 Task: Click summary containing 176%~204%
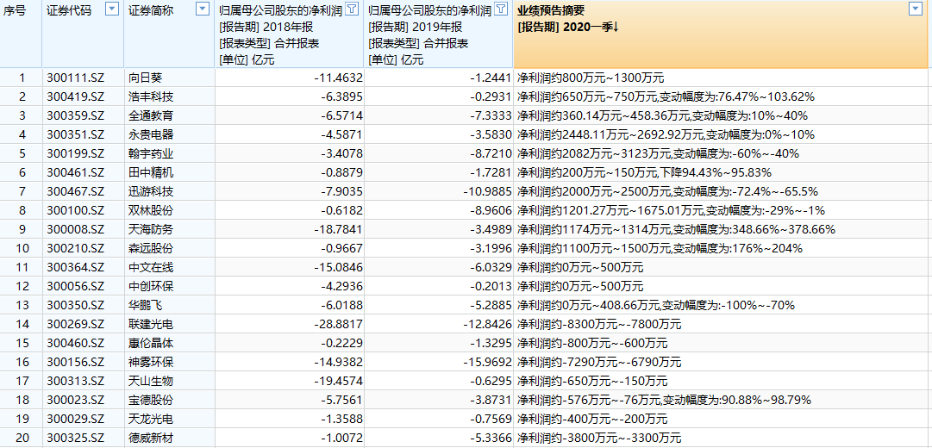click(x=660, y=248)
